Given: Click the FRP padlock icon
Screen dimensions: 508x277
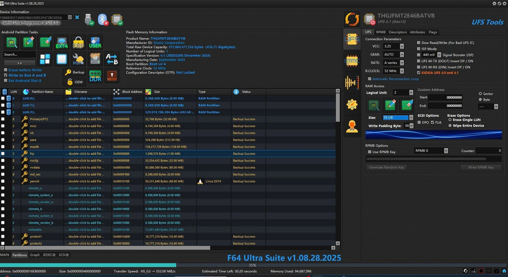Looking at the screenshot, I should click(79, 42).
